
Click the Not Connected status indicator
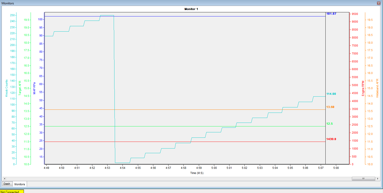click(12, 191)
